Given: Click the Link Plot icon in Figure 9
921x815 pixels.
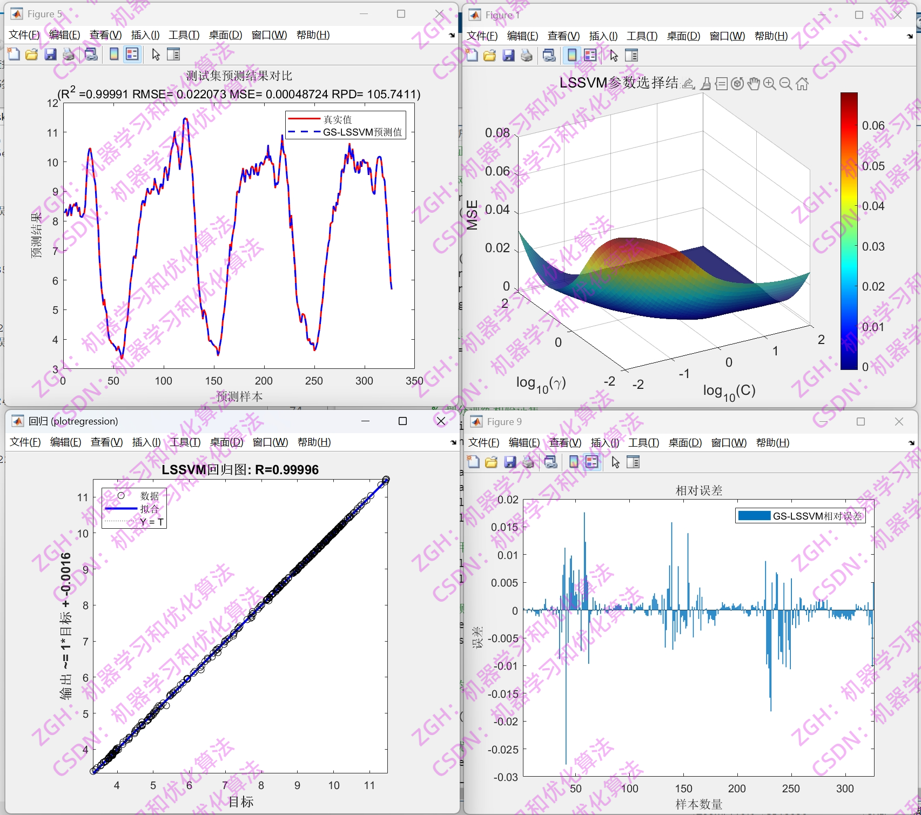Looking at the screenshot, I should click(x=551, y=462).
